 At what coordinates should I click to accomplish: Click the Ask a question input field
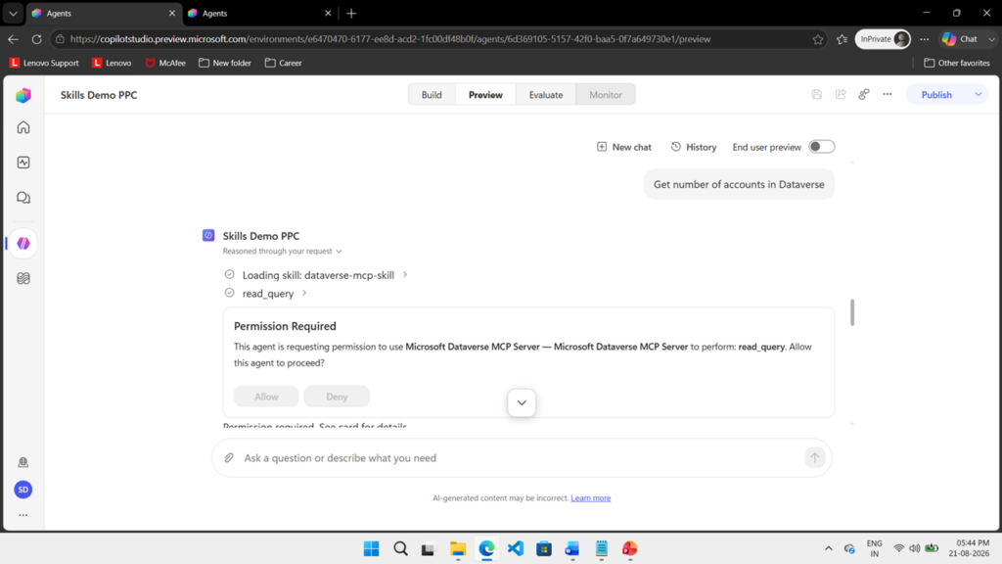point(522,458)
